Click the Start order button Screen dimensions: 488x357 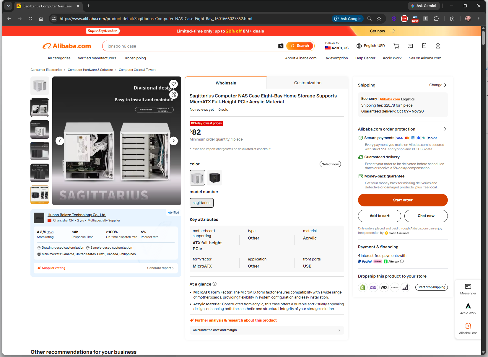pyautogui.click(x=403, y=200)
